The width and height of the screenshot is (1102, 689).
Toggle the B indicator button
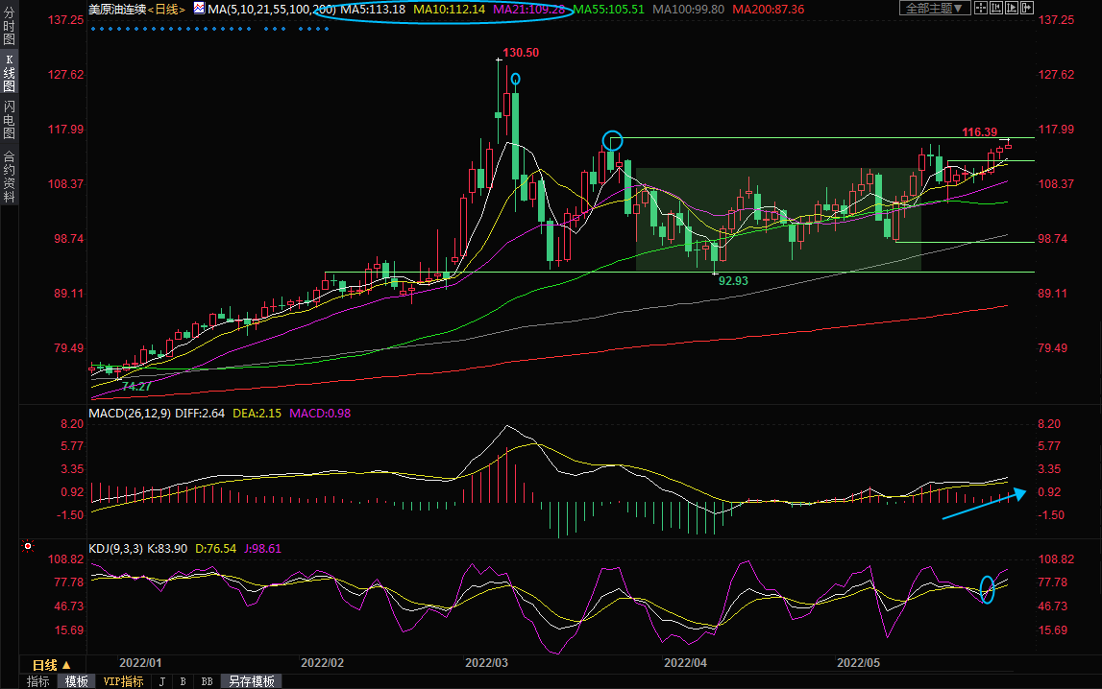[x=183, y=681]
